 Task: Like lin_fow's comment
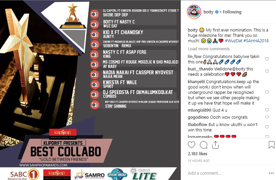tap(267, 59)
